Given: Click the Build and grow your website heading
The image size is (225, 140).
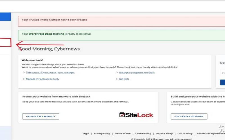Looking at the screenshot, I should coord(198,97).
